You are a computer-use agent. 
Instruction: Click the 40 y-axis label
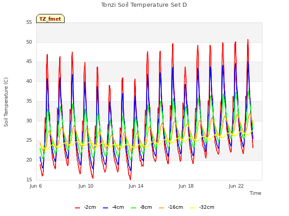point(29,81)
